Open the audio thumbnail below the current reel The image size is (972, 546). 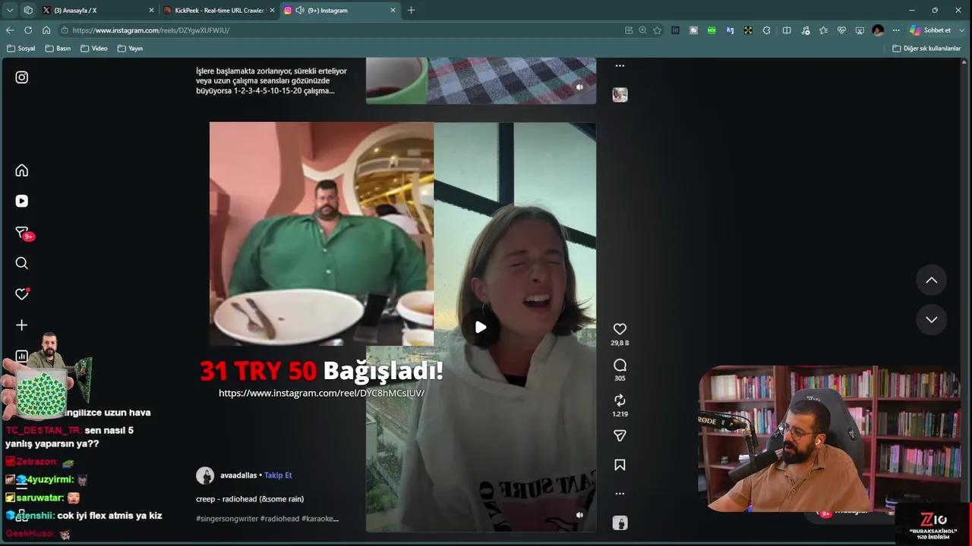click(x=620, y=522)
